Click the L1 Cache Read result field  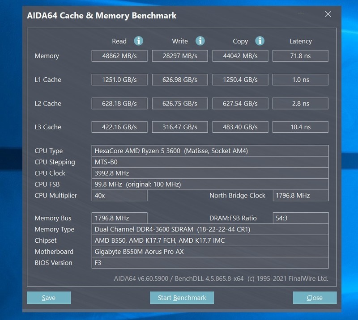[x=119, y=80]
